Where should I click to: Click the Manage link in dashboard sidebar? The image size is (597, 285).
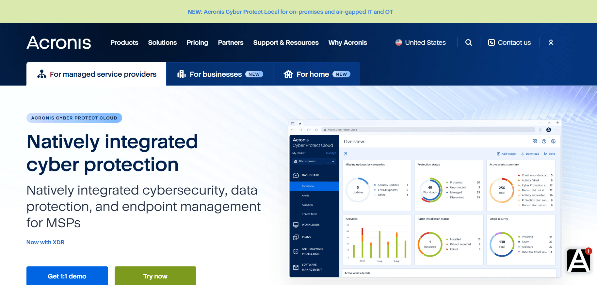tap(331, 153)
